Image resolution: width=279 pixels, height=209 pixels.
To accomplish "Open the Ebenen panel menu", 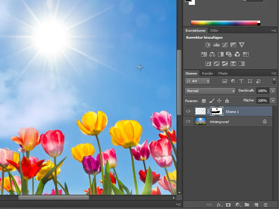I will pos(274,73).
